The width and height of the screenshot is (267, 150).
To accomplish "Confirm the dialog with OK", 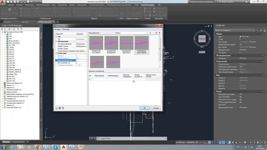I will 144,108.
